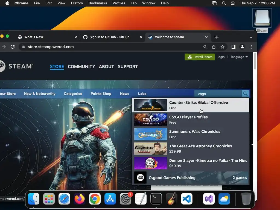This screenshot has height=210, width=280.
Task: Open Chrome's three-dot menu
Action: [x=251, y=47]
